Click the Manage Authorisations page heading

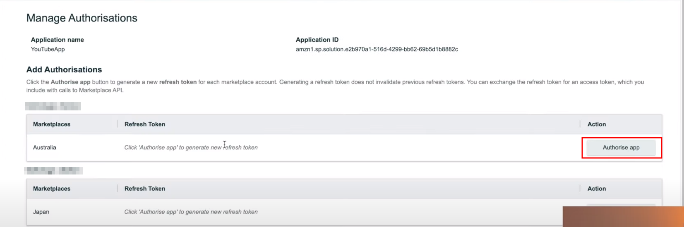coord(82,18)
